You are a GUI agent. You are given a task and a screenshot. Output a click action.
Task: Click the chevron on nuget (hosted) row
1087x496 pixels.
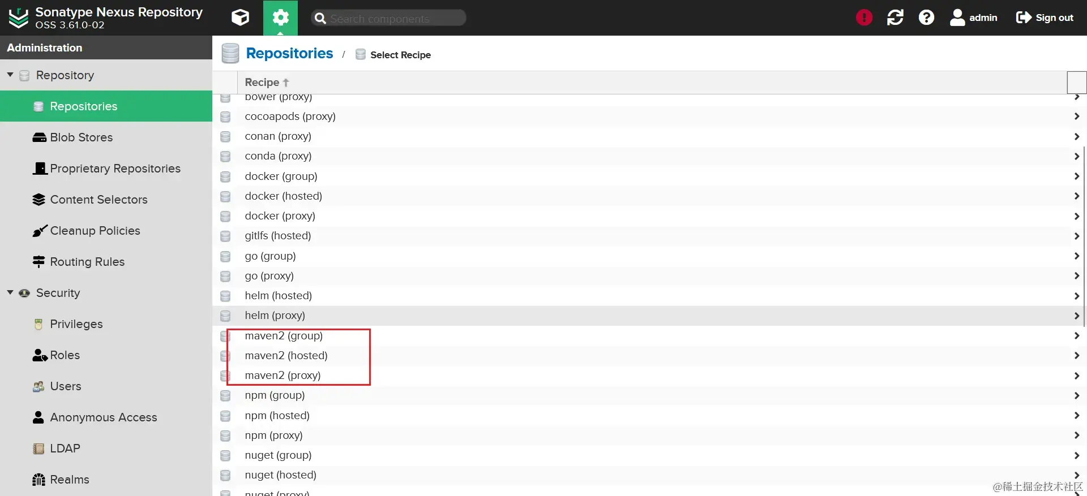pyautogui.click(x=1076, y=475)
